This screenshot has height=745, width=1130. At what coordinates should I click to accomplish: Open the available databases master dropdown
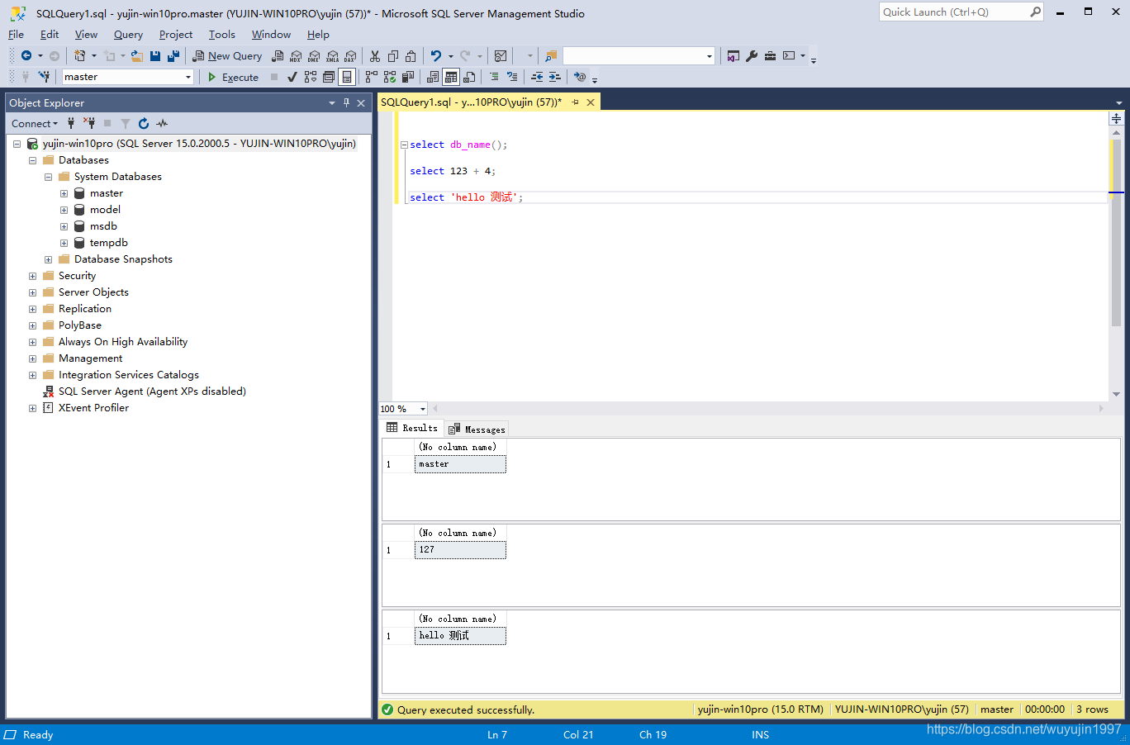coord(188,77)
